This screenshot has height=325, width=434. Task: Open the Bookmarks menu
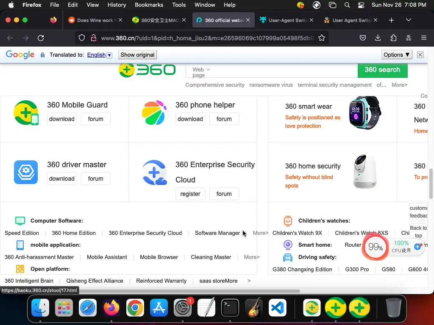[x=149, y=5]
